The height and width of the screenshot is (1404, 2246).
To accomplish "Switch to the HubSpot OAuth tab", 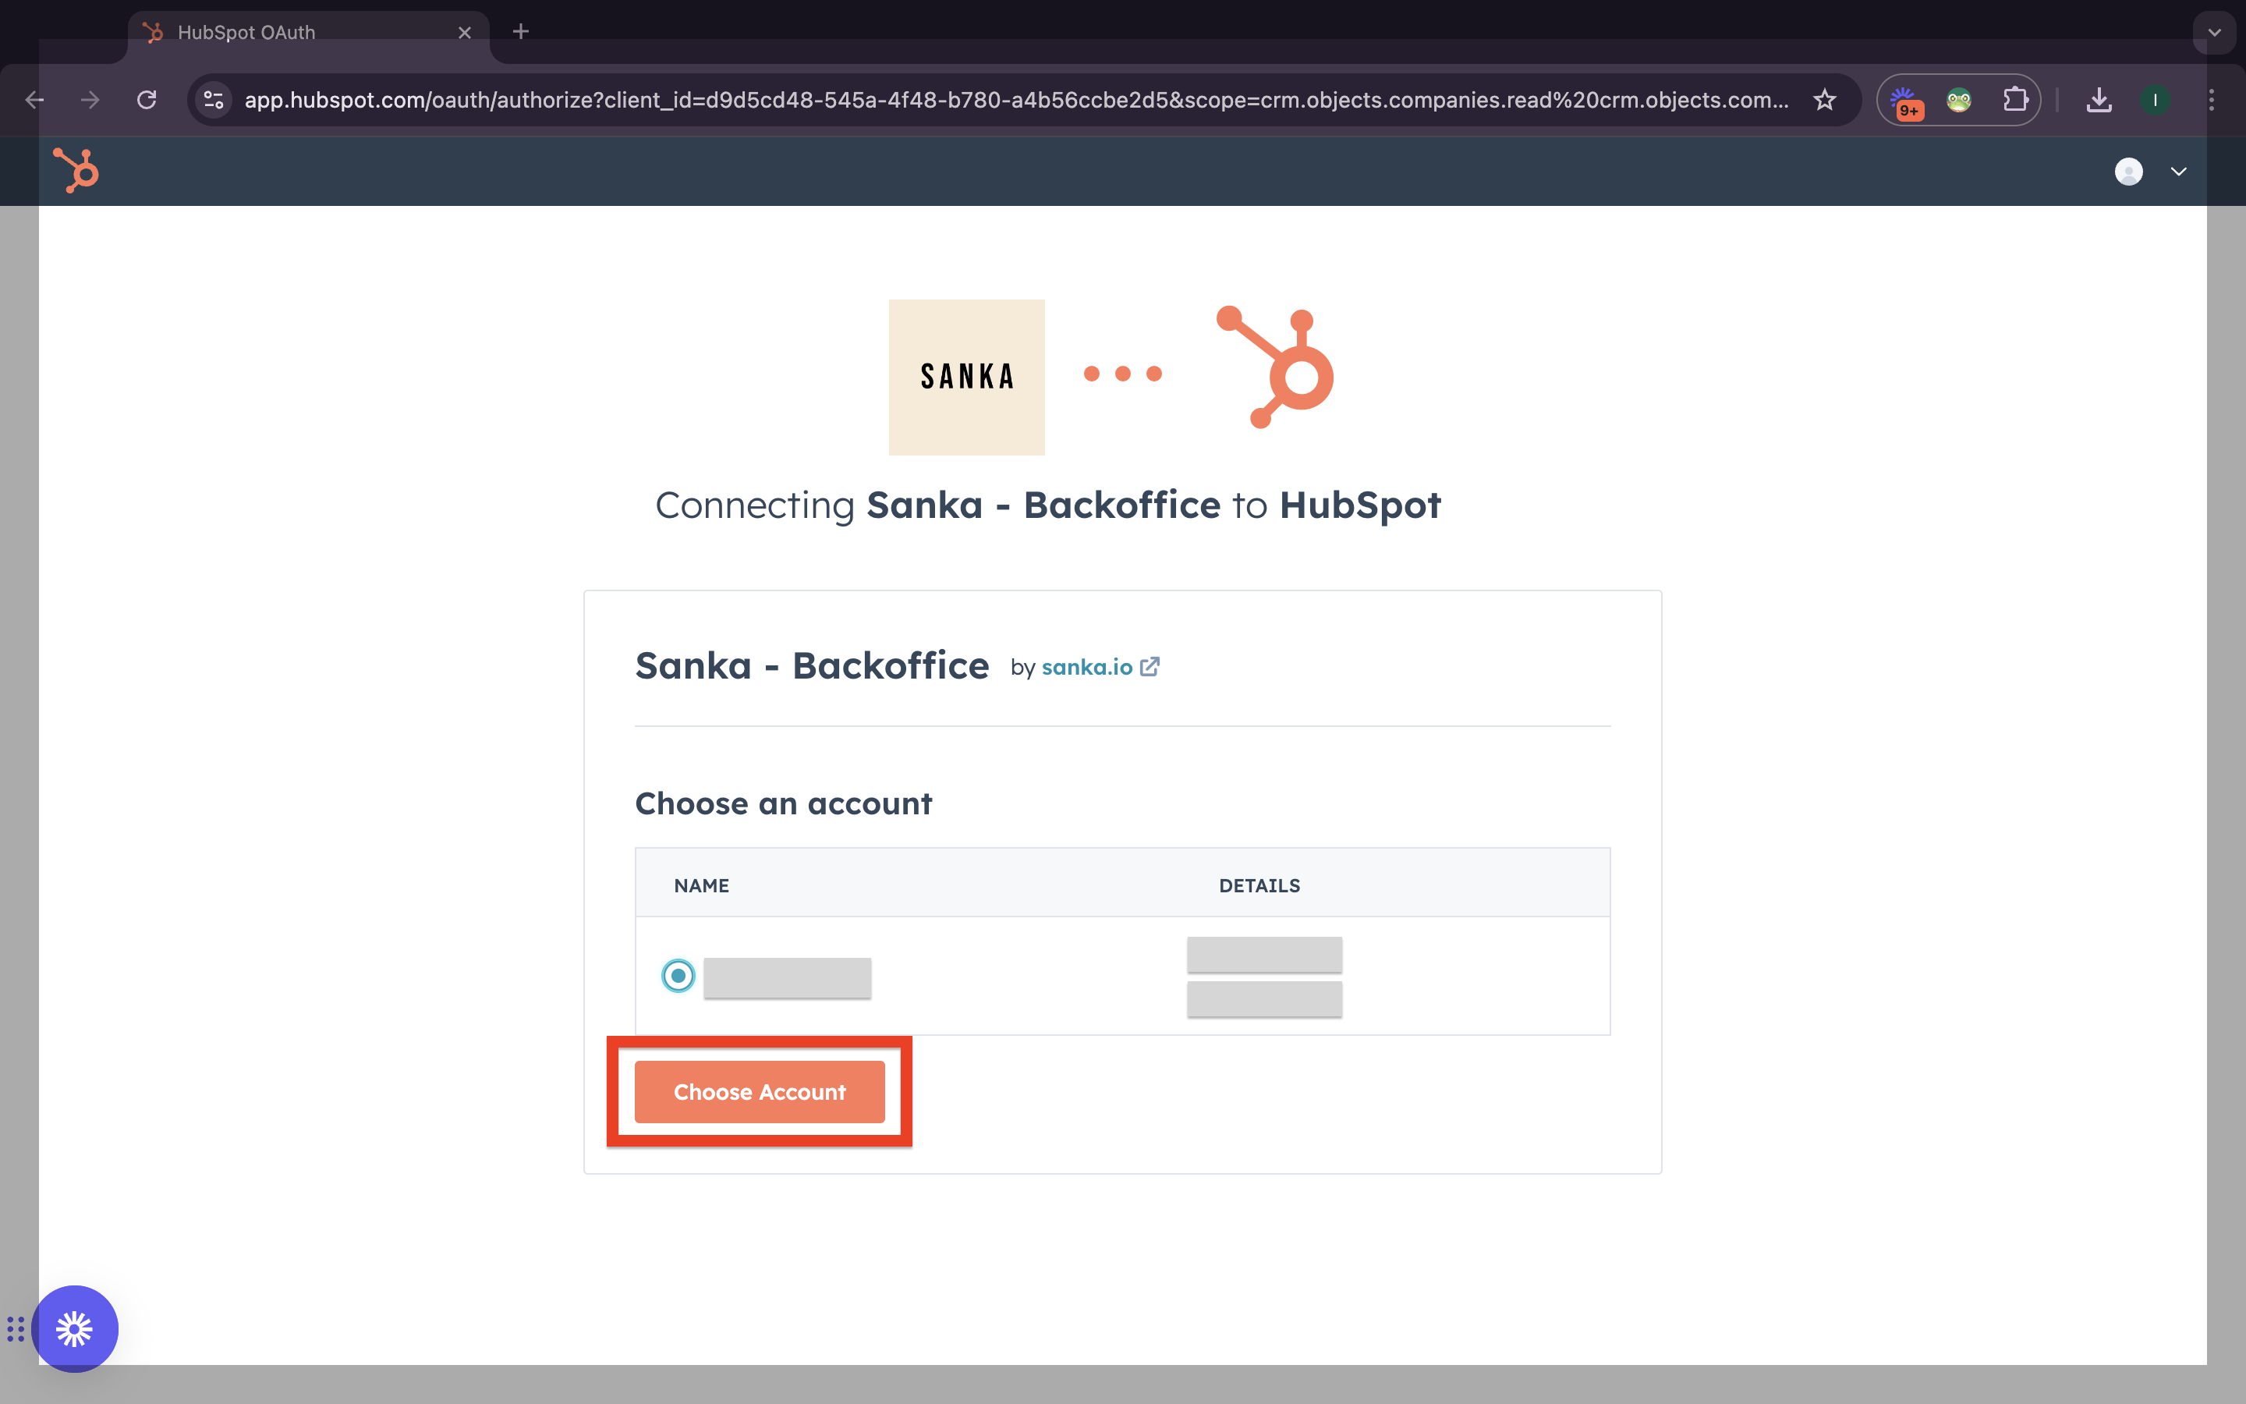I will [278, 33].
